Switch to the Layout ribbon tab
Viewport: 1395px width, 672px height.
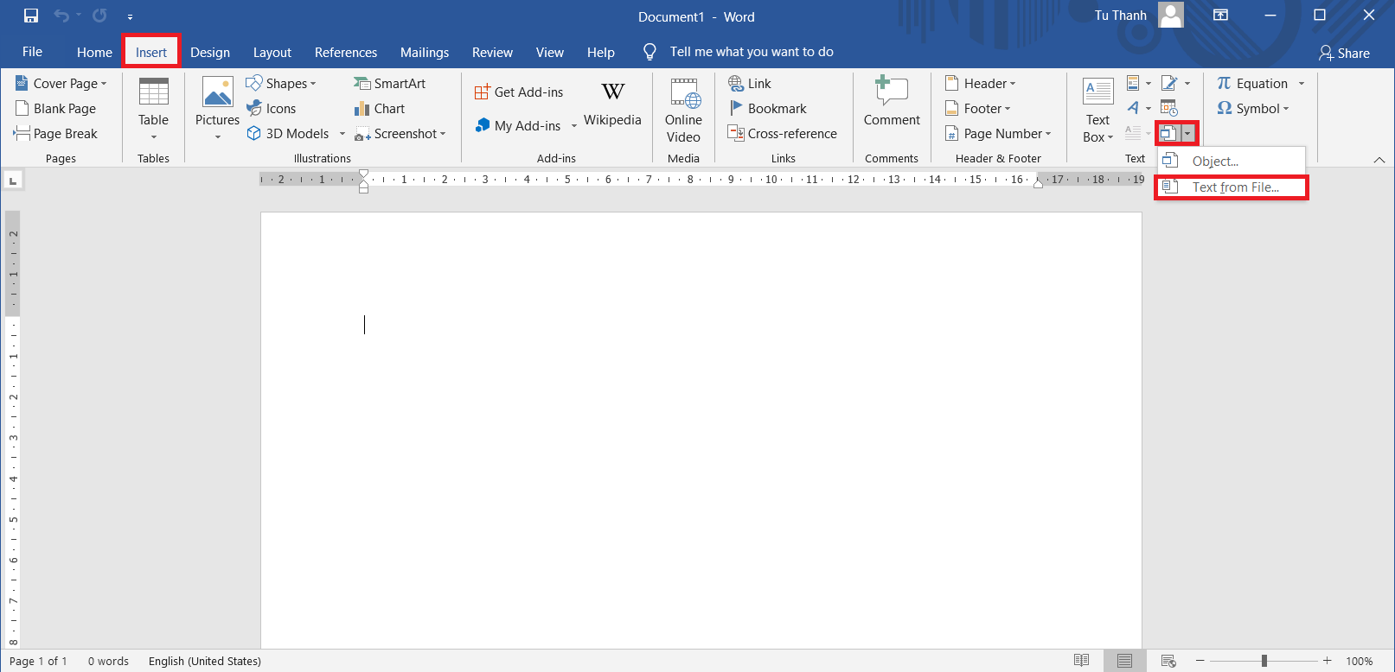[x=272, y=53]
